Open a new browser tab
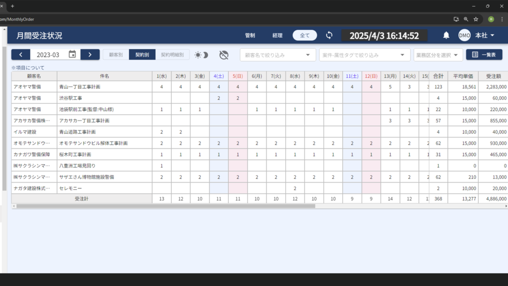Screen dimensions: 508x286 coord(12,6)
